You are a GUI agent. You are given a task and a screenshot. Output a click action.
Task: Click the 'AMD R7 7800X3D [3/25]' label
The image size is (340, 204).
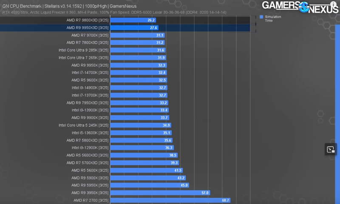[88, 42]
